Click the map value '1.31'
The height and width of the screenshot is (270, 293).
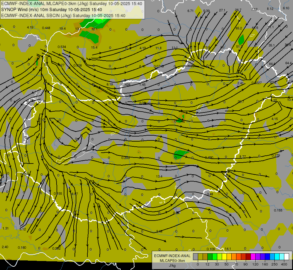5,228
